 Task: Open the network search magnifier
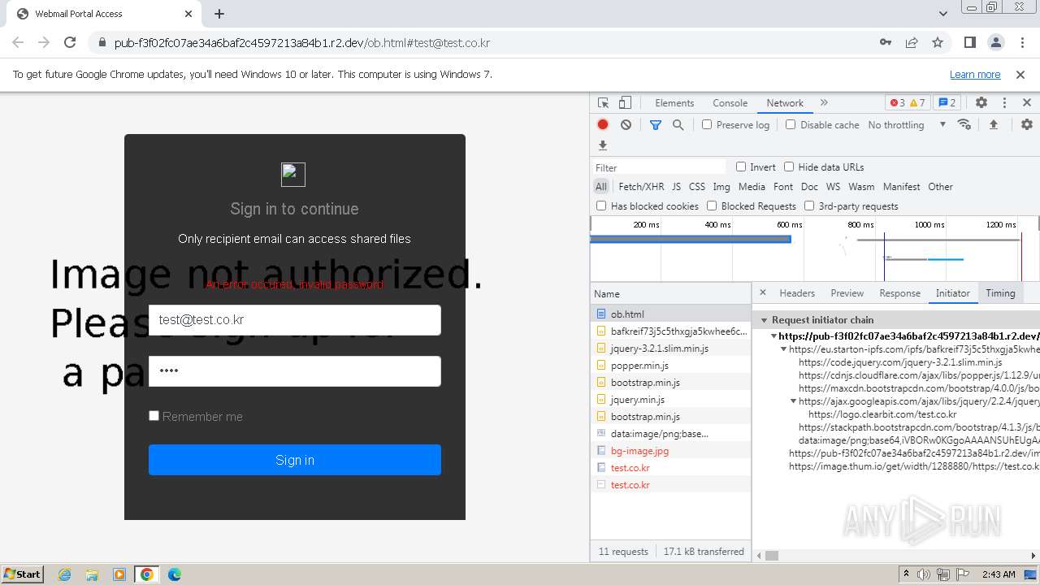678,124
